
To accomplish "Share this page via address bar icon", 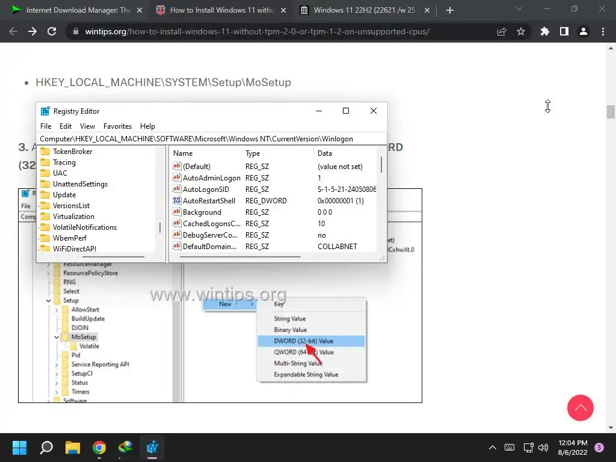I will point(502,32).
